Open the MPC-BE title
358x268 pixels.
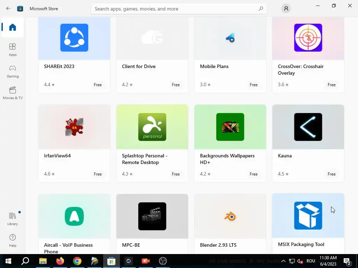point(131,245)
